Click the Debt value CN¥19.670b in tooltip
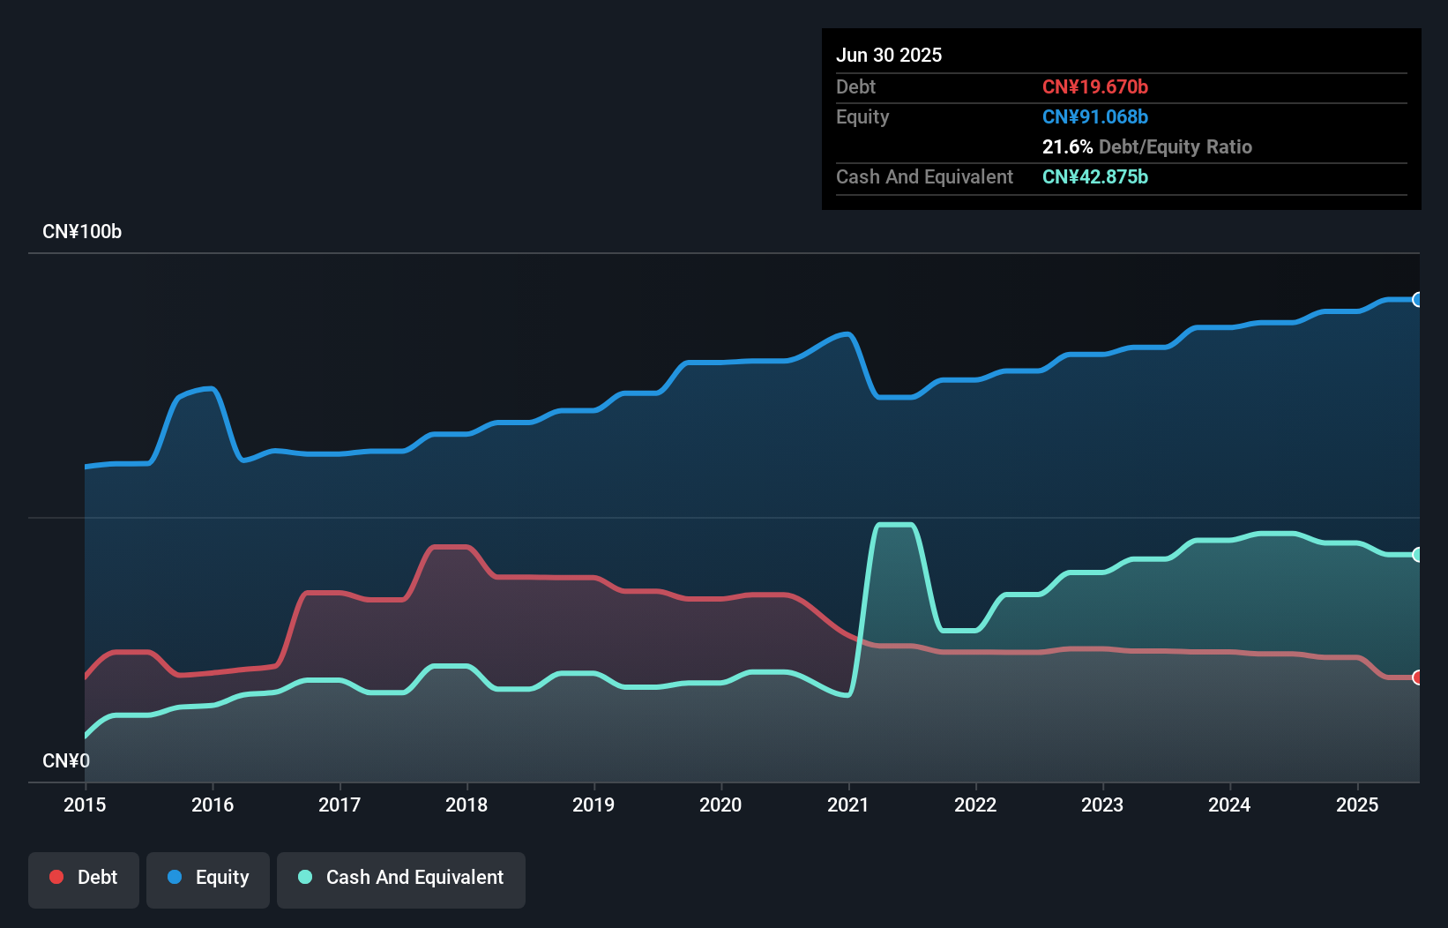This screenshot has height=928, width=1448. pos(1095,86)
